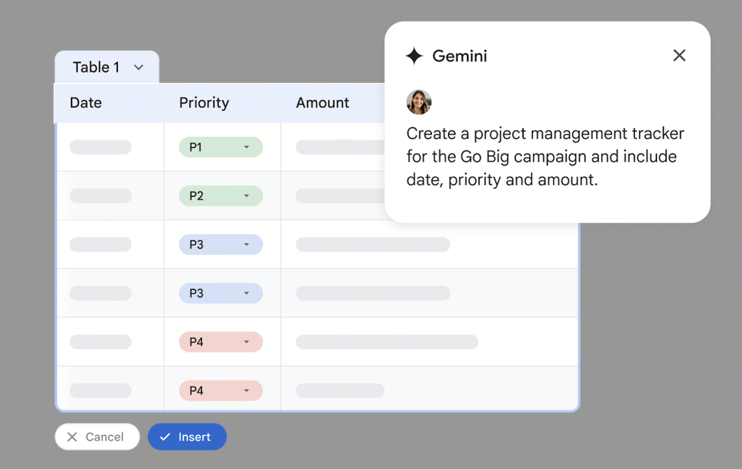The width and height of the screenshot is (742, 469).
Task: Click the date placeholder in the P1 row
Action: [x=101, y=147]
